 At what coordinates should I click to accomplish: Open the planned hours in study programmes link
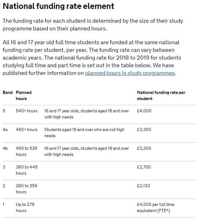click(130, 73)
